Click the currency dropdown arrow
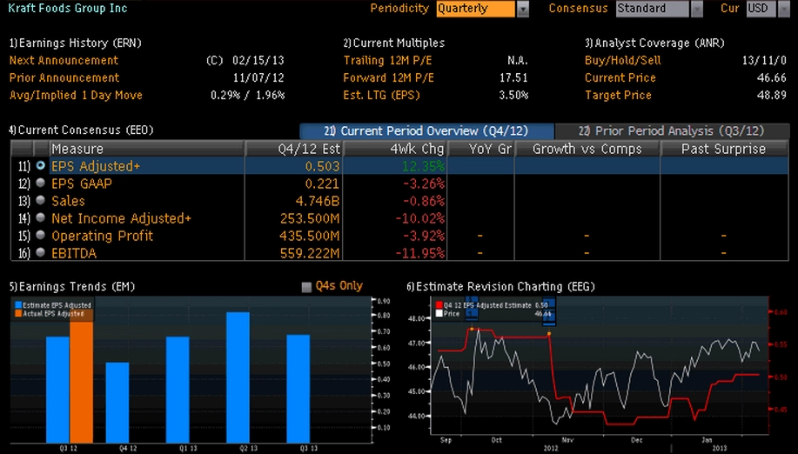The width and height of the screenshot is (798, 454). coord(784,10)
